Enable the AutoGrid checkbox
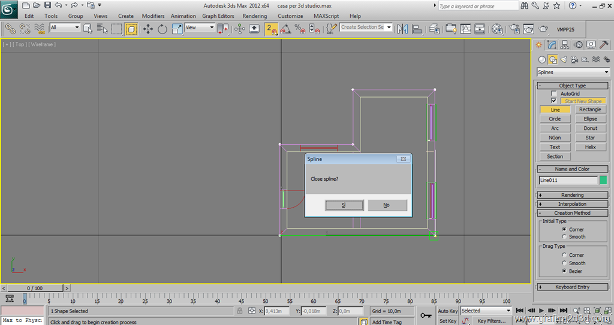The width and height of the screenshot is (614, 325). click(554, 94)
